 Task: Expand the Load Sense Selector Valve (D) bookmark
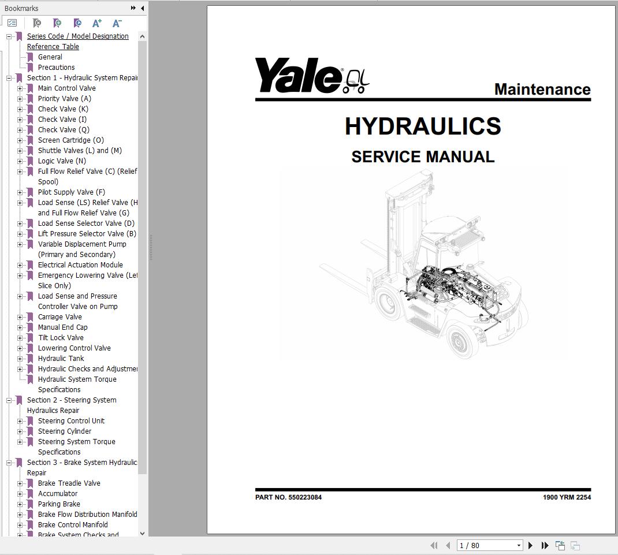20,224
